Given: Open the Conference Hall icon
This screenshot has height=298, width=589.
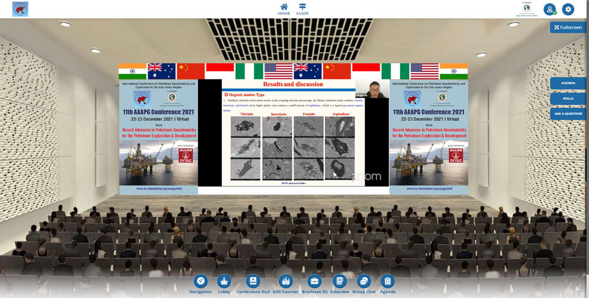Looking at the screenshot, I should [253, 284].
